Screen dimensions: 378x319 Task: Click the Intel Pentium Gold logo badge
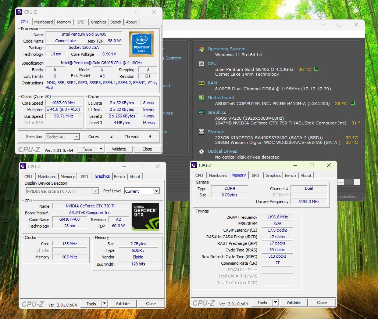point(142,44)
